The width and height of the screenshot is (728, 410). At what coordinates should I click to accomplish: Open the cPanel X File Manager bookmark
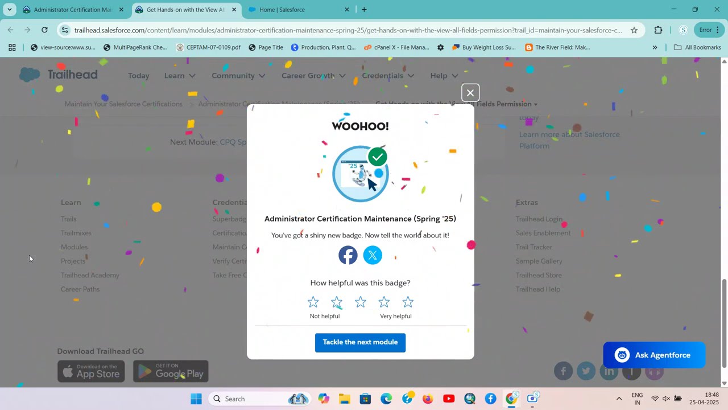click(x=396, y=47)
